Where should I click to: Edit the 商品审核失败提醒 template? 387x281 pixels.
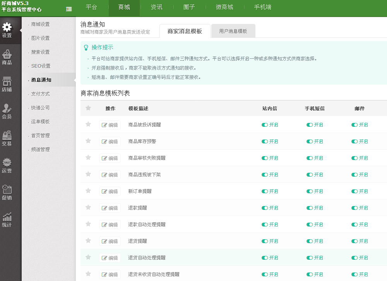110,158
